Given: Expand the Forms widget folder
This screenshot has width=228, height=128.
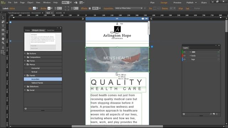Looking at the screenshot, I should 25,61.
